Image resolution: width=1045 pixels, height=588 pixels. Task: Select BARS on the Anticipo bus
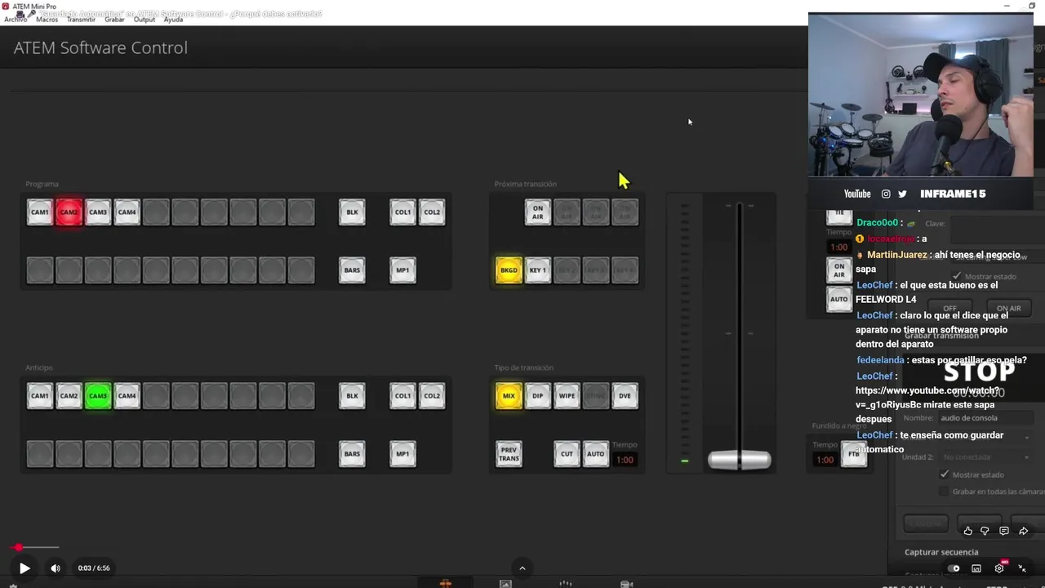pyautogui.click(x=352, y=454)
